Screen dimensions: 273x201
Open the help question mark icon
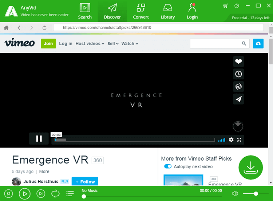pos(237,6)
